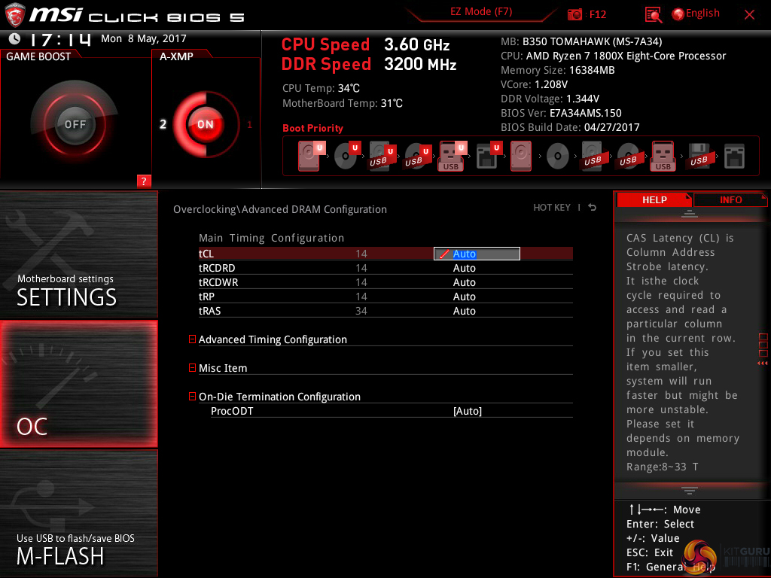Viewport: 771px width, 578px height.
Task: Click the GAME BOOST tab label
Action: [38, 56]
